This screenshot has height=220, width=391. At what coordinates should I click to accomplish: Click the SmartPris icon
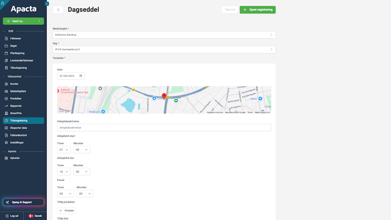pos(6,113)
